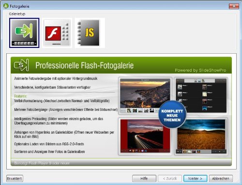Go back with the Zurück button
This screenshot has width=242, height=185.
coord(170,178)
